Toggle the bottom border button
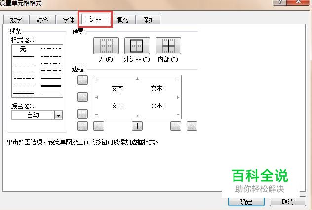 click(x=82, y=114)
